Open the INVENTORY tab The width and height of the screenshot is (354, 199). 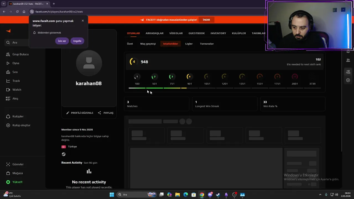tap(218, 33)
